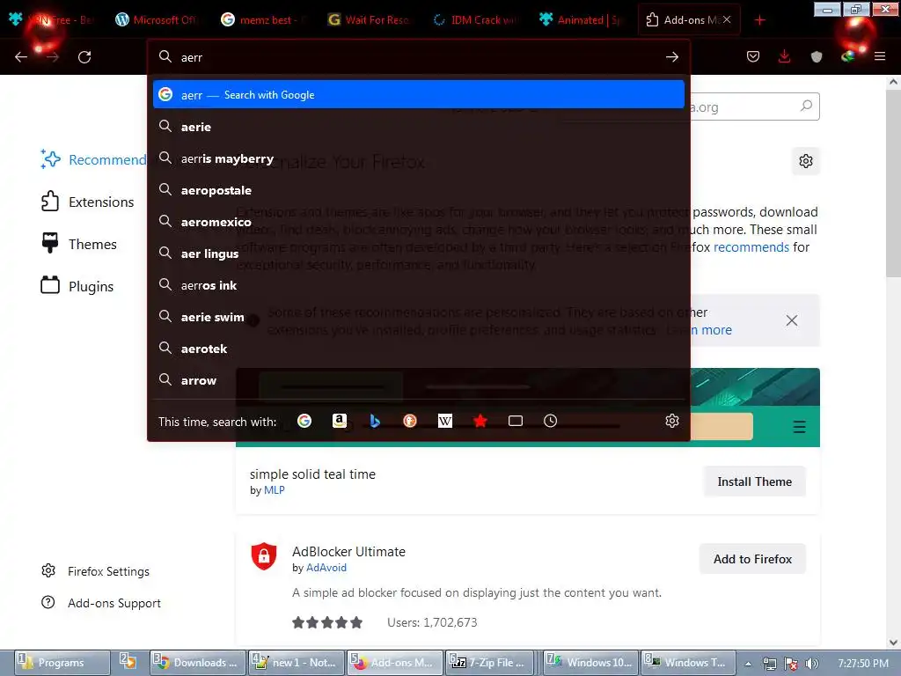Viewport: 901px width, 676px height.
Task: Search History using the clock icon
Action: click(551, 421)
